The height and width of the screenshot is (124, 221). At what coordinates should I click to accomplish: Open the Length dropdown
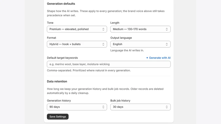[x=140, y=29]
